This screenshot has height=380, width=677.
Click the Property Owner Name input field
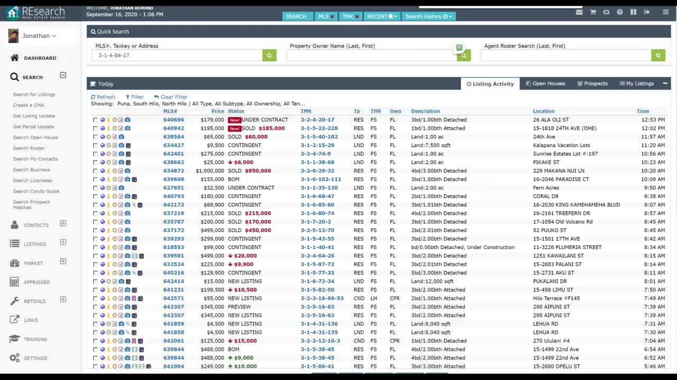pyautogui.click(x=370, y=55)
